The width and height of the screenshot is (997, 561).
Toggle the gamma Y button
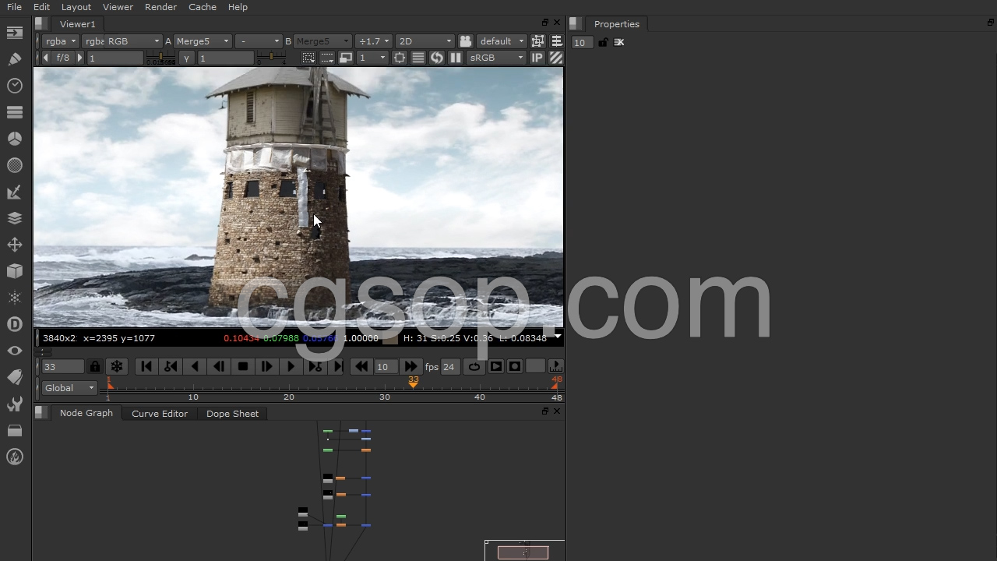tap(186, 58)
